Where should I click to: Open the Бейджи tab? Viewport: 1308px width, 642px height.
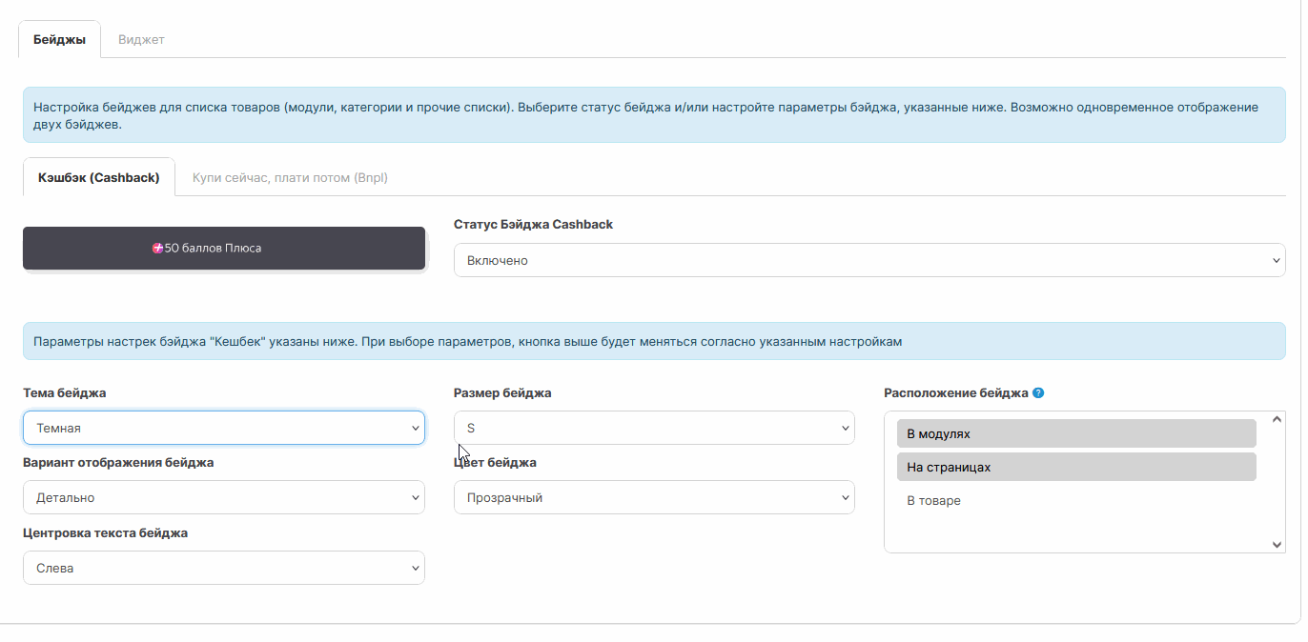click(x=59, y=40)
